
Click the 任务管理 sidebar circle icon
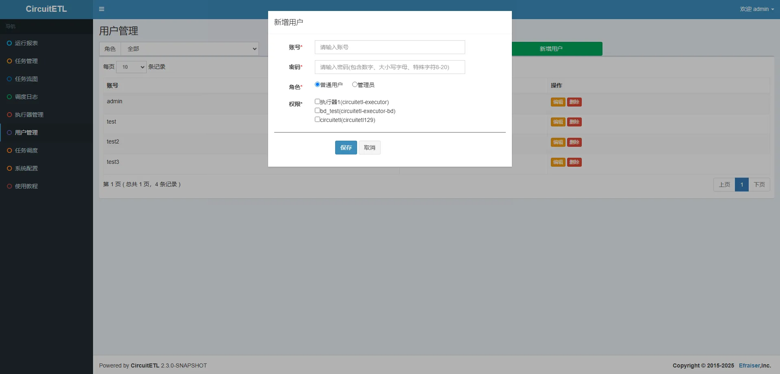click(x=9, y=61)
